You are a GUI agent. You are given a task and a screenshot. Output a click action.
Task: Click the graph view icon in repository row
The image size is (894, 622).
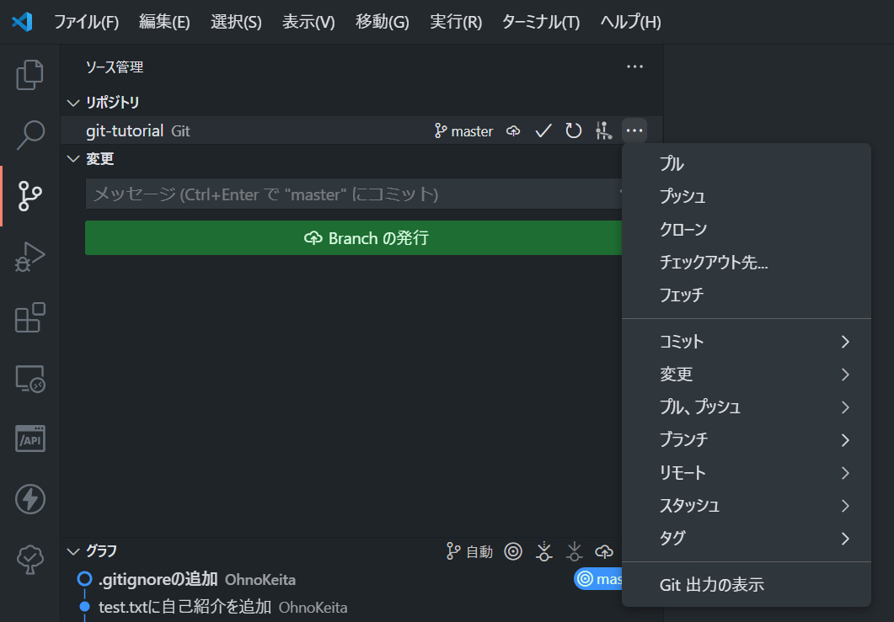(603, 131)
